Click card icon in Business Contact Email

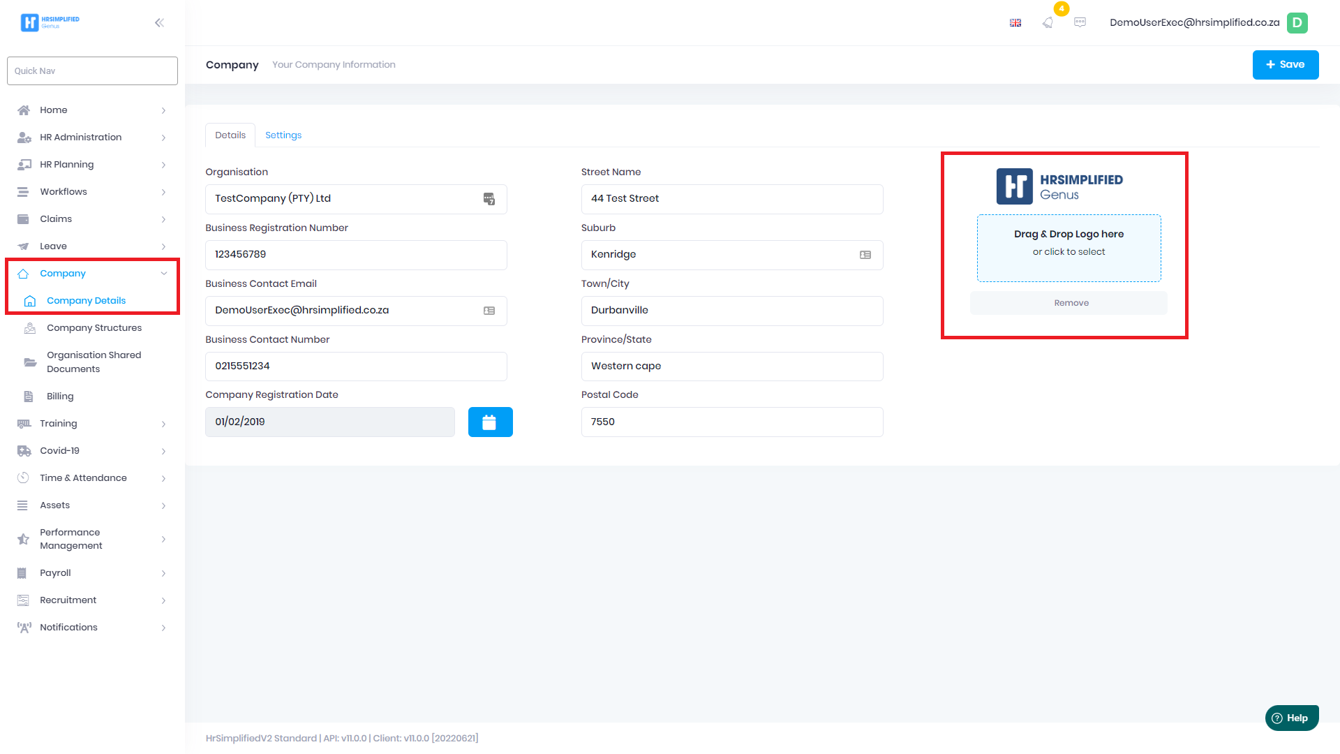point(489,311)
